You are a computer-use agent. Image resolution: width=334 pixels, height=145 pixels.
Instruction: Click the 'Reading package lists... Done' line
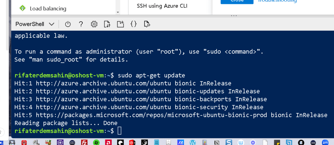point(66,123)
